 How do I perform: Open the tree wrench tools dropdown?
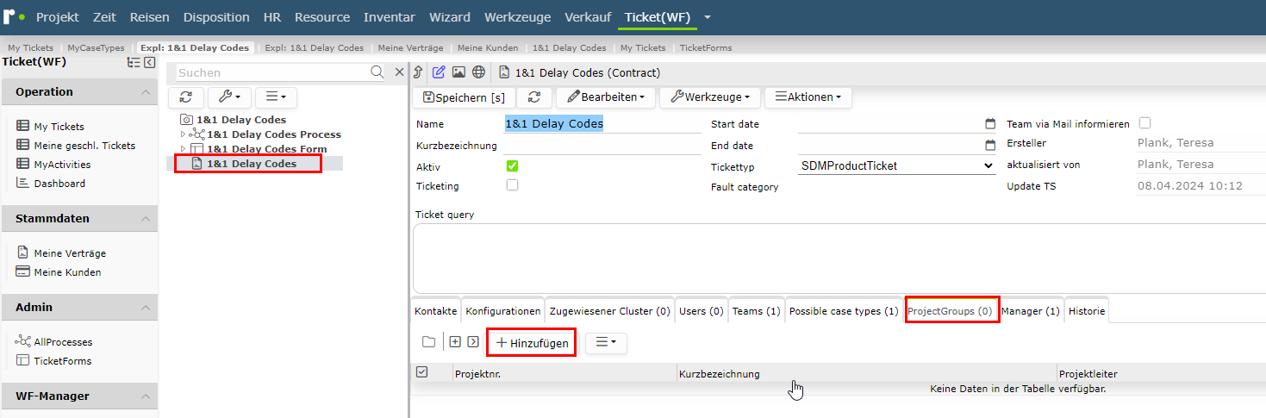229,97
